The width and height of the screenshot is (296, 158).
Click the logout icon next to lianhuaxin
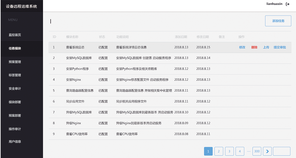[x=287, y=4]
